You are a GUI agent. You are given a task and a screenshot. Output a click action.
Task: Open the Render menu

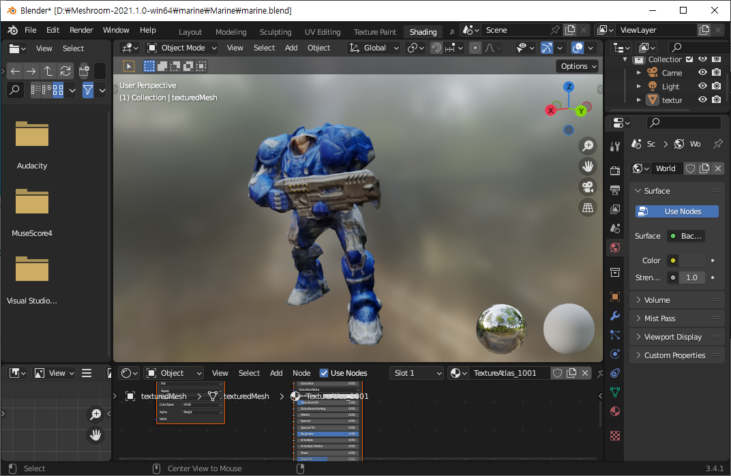pyautogui.click(x=81, y=30)
